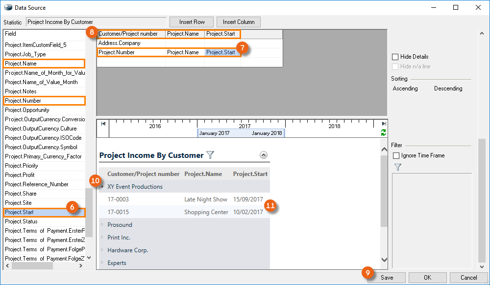Collapse the report using the round chevron button
The height and width of the screenshot is (285, 490).
264,155
